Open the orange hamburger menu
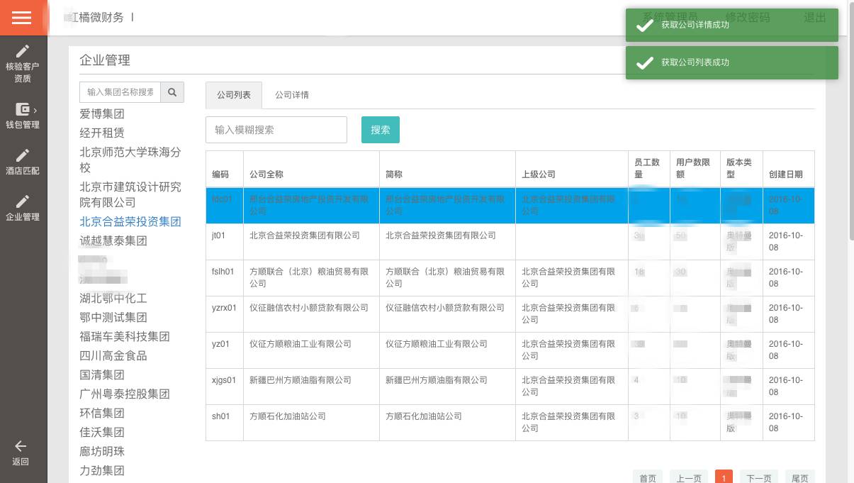854x483 pixels. coord(22,18)
